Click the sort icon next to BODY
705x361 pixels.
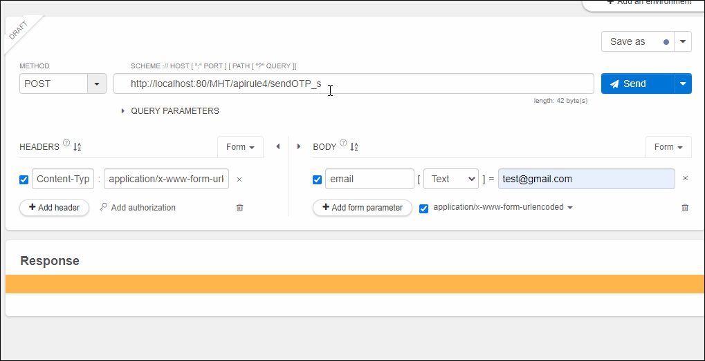pos(354,147)
